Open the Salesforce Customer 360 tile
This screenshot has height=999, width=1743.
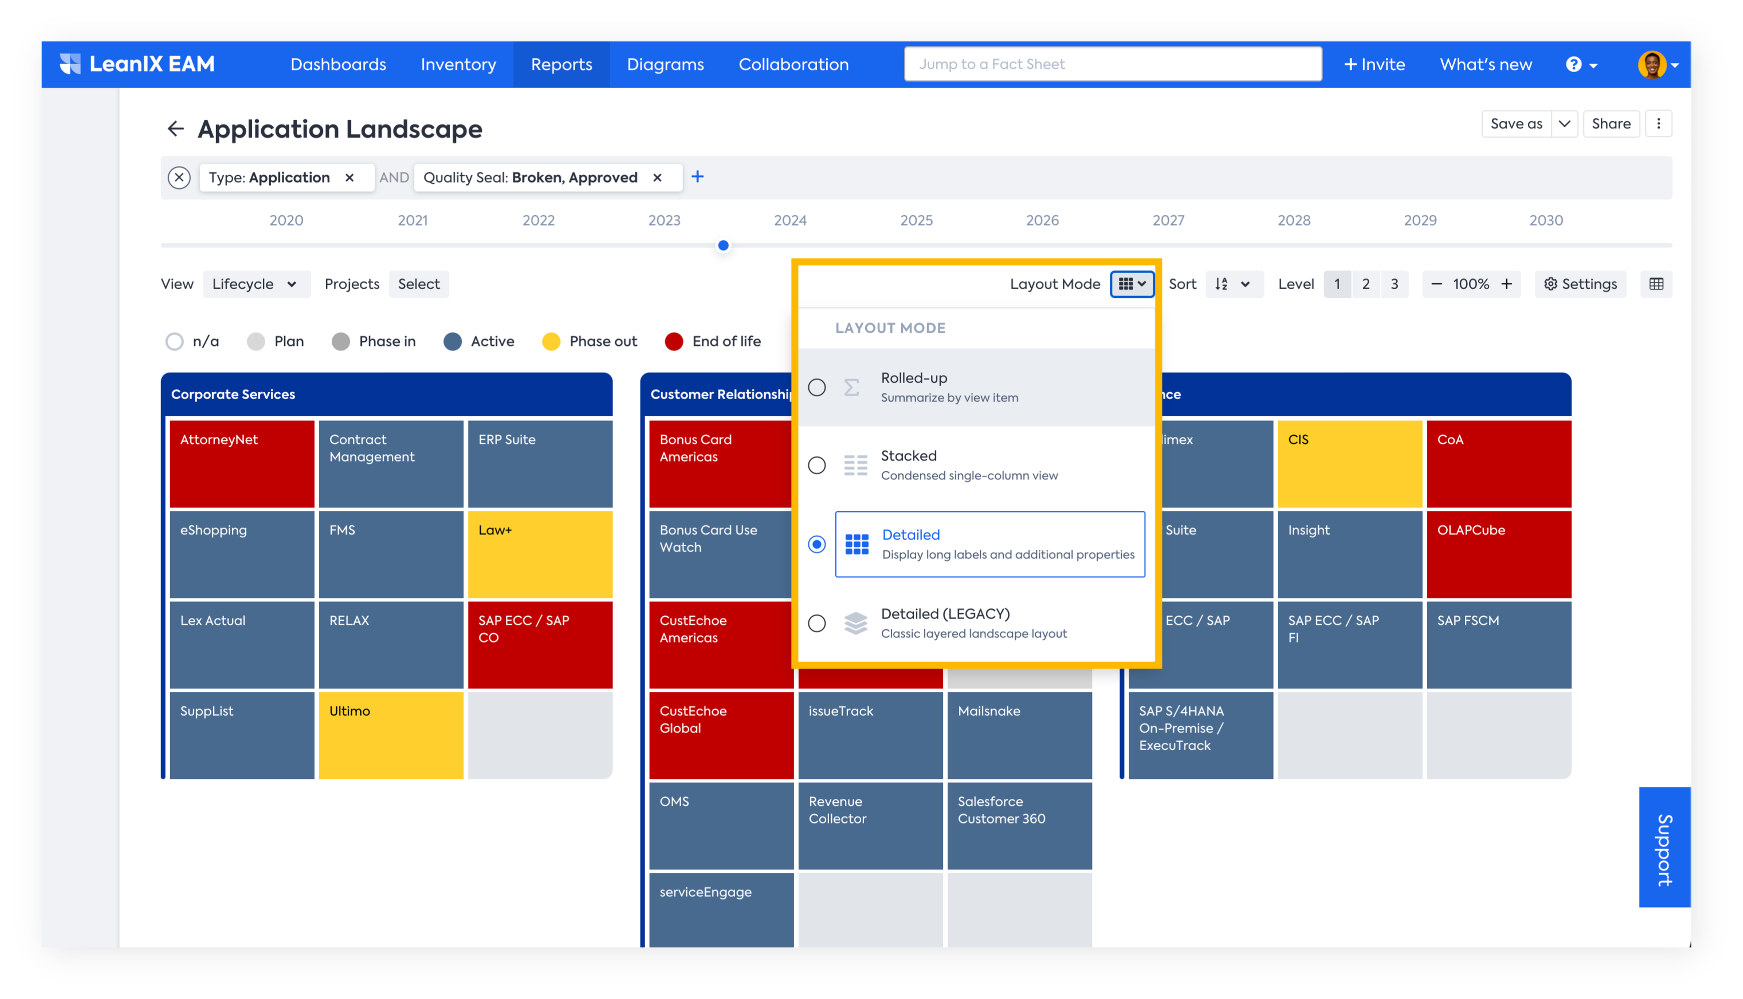point(1019,826)
